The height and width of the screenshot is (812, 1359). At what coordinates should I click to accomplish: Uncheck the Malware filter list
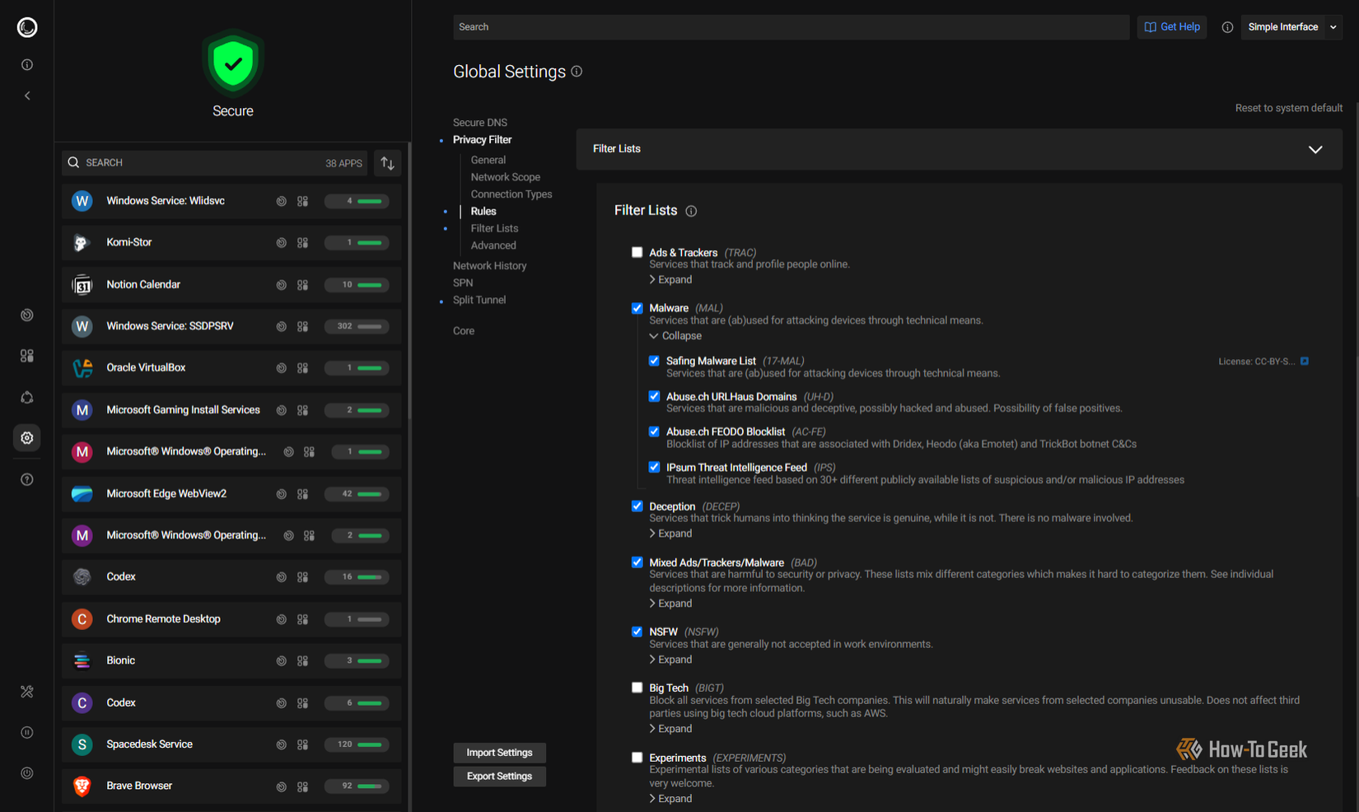637,308
